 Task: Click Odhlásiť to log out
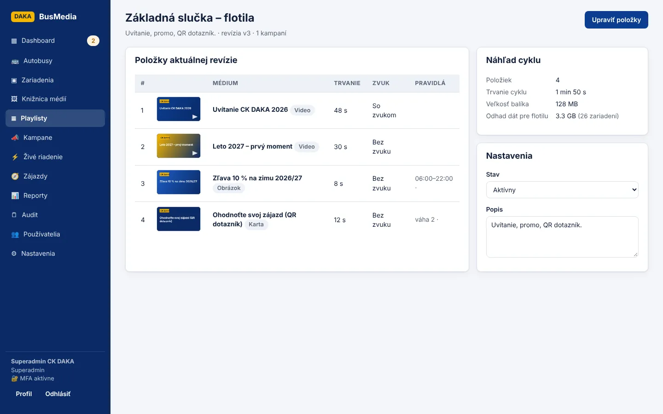pyautogui.click(x=58, y=394)
